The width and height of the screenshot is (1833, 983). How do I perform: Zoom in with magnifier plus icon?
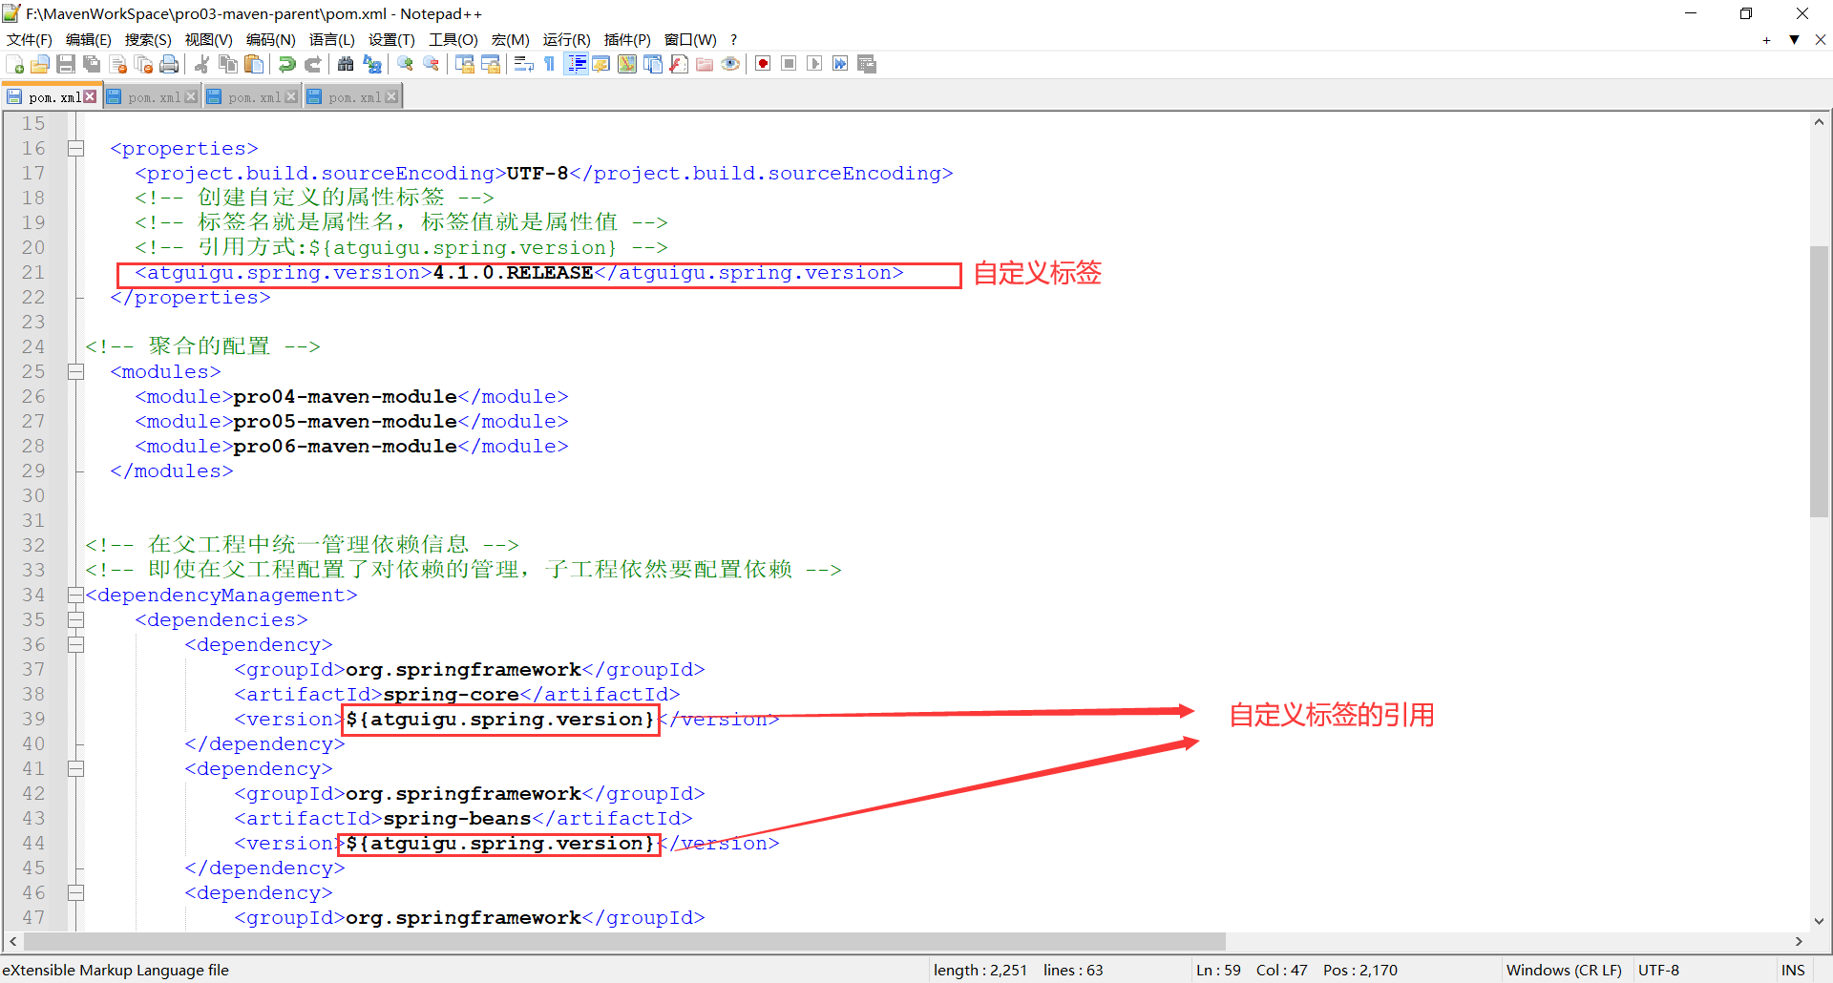tap(406, 64)
